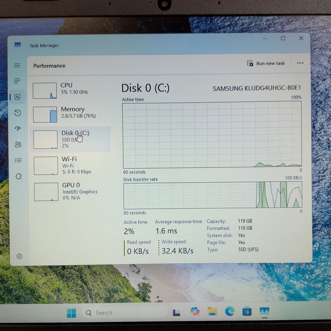Click the taskbar Search box
Image resolution: width=331 pixels, height=331 pixels.
(124, 313)
